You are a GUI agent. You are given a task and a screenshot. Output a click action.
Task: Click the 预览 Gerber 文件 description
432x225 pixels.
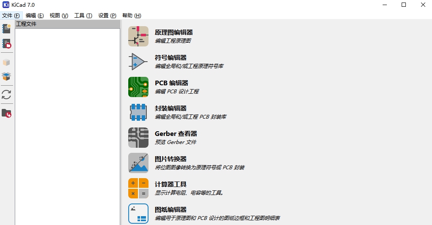[x=175, y=142]
